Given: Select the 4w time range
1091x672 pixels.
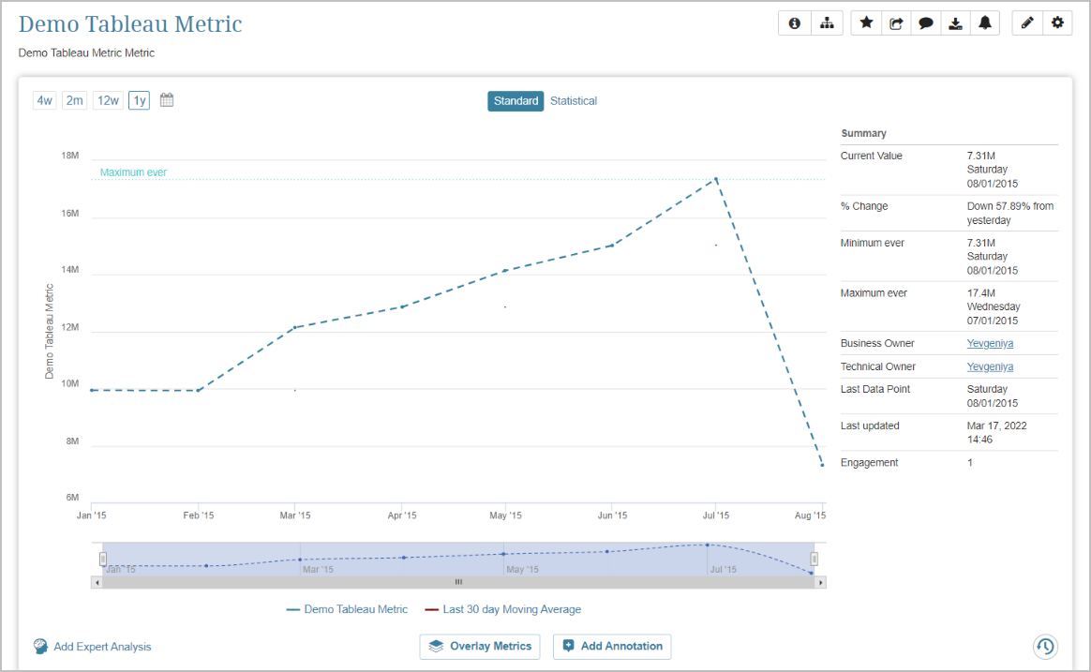Looking at the screenshot, I should click(45, 101).
